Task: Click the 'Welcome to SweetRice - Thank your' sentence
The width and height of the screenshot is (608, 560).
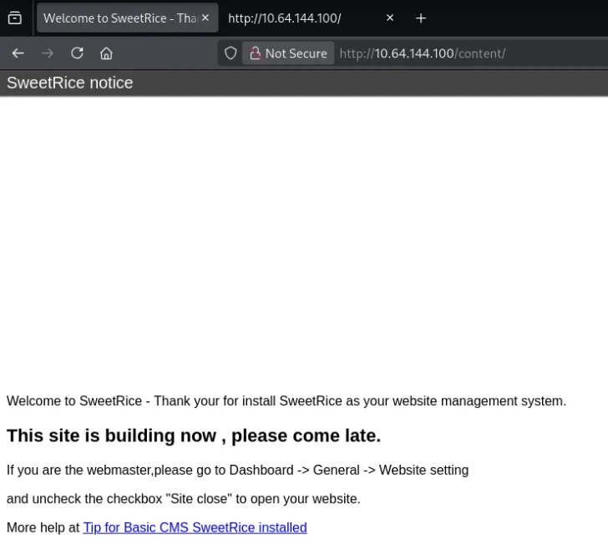Action: 286,401
